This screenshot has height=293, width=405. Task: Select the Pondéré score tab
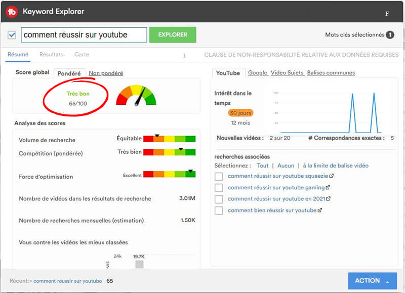click(69, 73)
